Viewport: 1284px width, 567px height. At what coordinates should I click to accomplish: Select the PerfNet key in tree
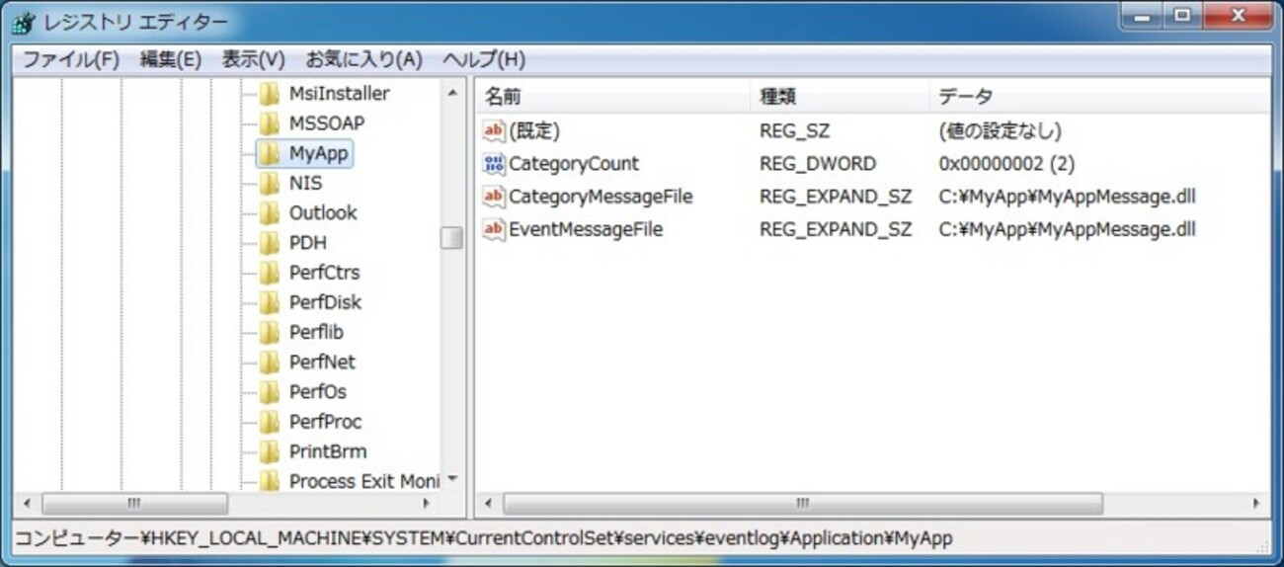point(322,363)
